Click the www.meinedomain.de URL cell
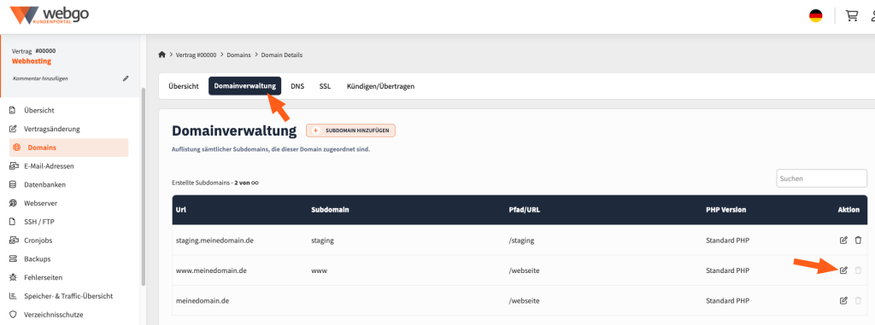Screen dimensions: 875x325 (x=211, y=270)
